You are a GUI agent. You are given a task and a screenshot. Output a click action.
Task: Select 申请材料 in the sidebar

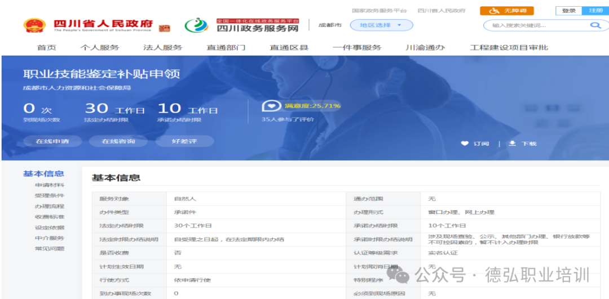[x=49, y=185]
